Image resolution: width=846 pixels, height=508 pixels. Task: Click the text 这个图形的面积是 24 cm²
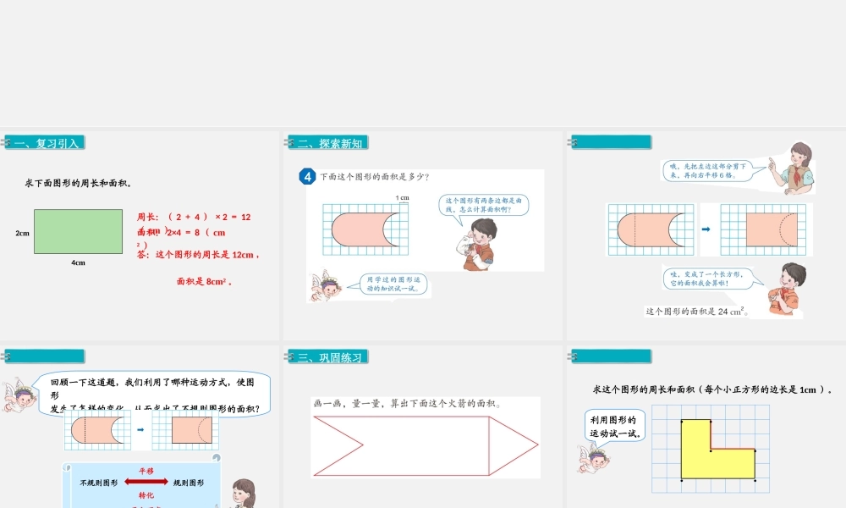697,311
